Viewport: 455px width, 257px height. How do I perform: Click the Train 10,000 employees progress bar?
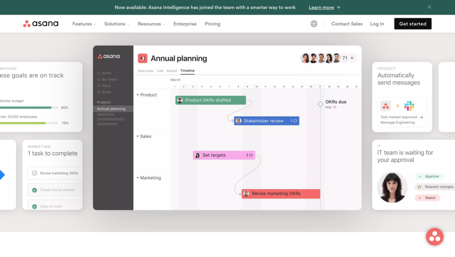click(29, 123)
